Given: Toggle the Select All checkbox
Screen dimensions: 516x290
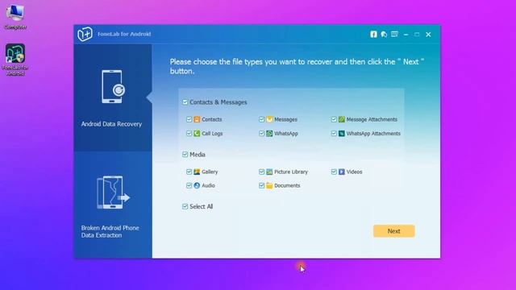Looking at the screenshot, I should click(x=185, y=206).
